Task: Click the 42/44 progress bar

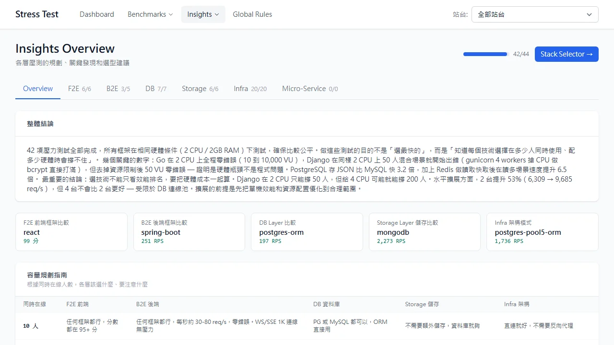Action: pos(485,54)
